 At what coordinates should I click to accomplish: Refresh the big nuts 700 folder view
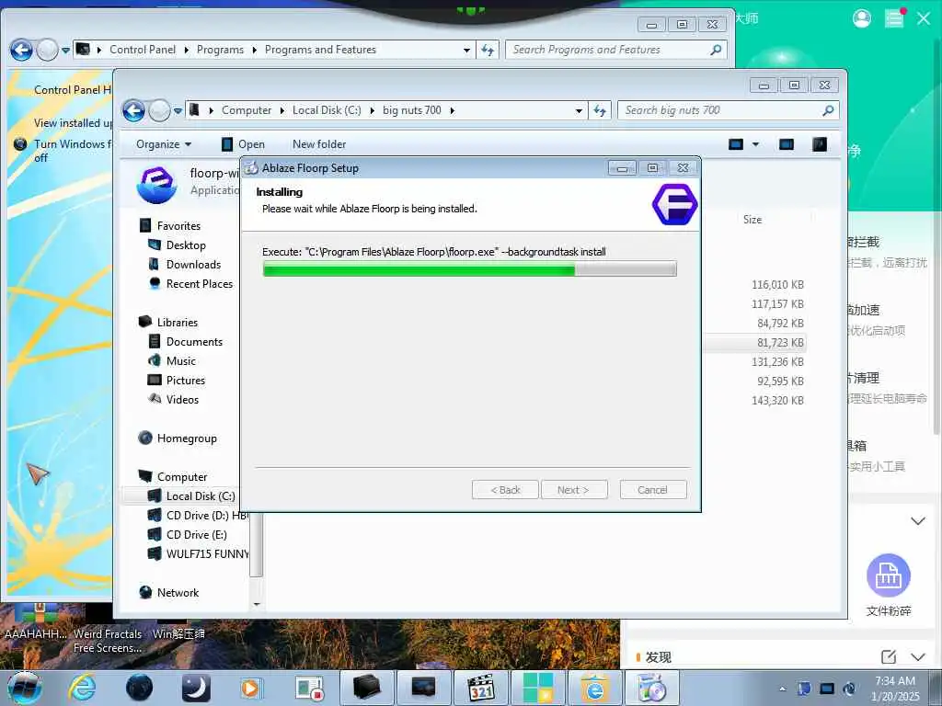[600, 110]
